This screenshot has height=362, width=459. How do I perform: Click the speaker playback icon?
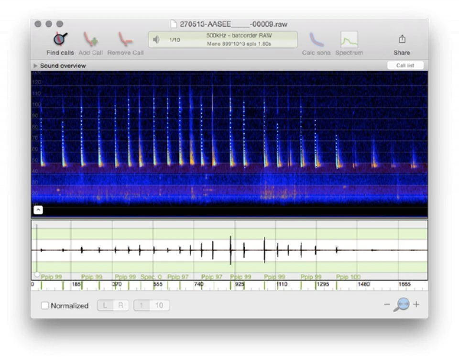(x=156, y=40)
